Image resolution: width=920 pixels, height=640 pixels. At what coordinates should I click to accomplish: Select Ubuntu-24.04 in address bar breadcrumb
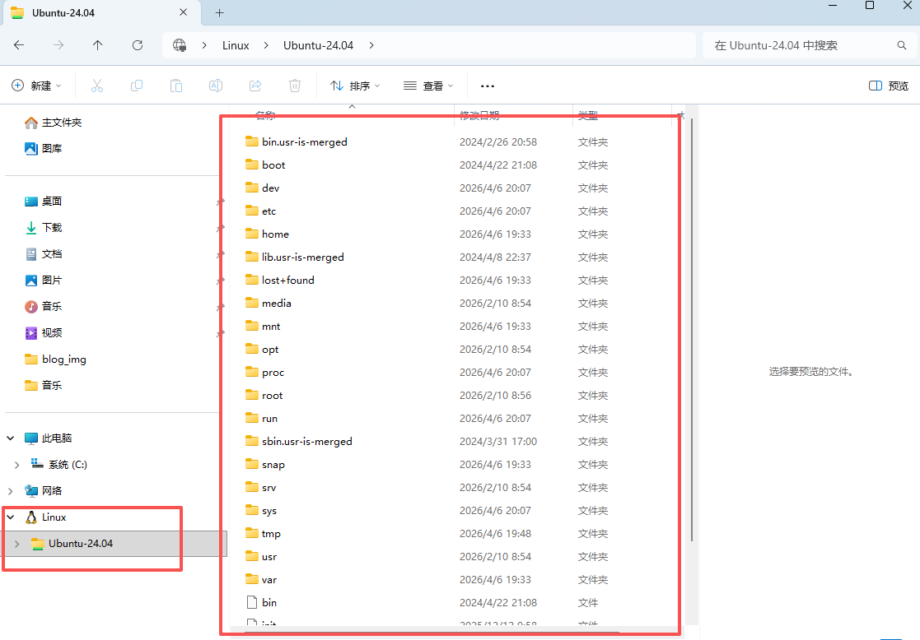[318, 45]
